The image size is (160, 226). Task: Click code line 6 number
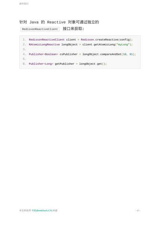click(x=24, y=64)
